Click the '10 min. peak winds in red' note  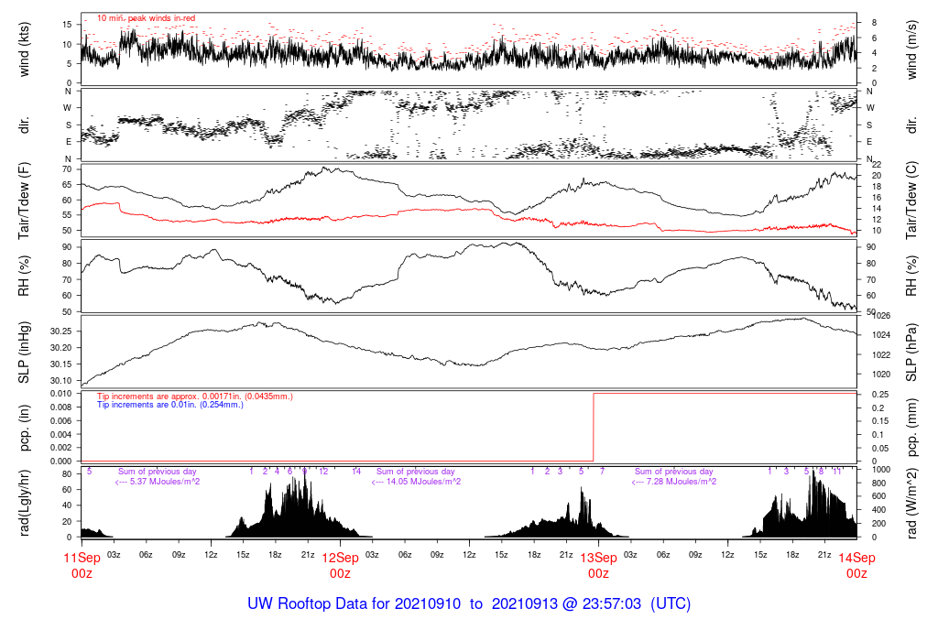click(x=146, y=18)
